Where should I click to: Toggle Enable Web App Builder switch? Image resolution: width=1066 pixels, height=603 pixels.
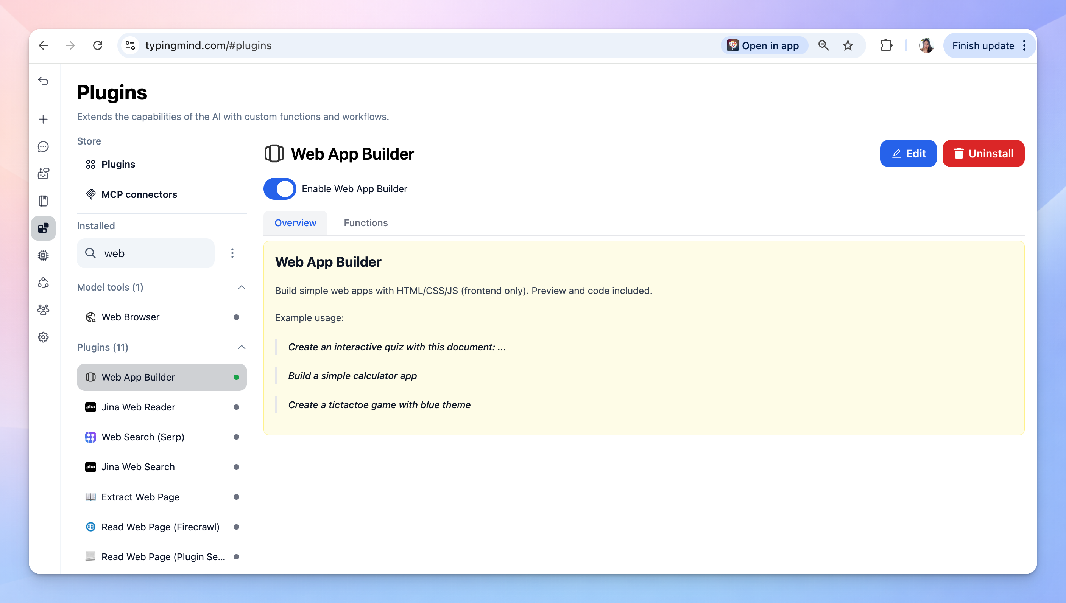click(280, 189)
